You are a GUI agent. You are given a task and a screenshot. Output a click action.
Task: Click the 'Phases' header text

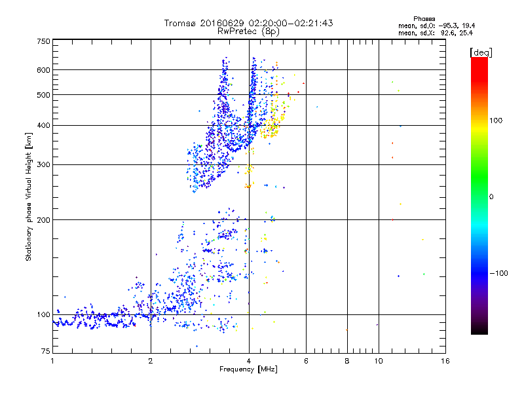coord(424,19)
